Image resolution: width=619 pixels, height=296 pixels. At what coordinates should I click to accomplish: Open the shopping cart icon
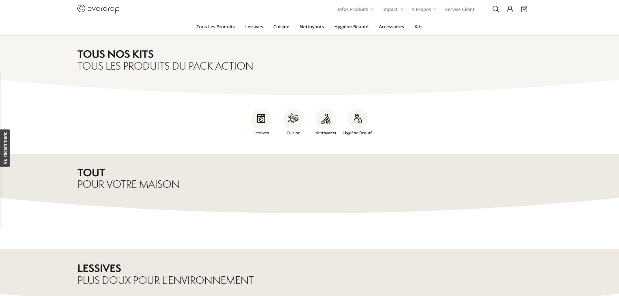524,9
